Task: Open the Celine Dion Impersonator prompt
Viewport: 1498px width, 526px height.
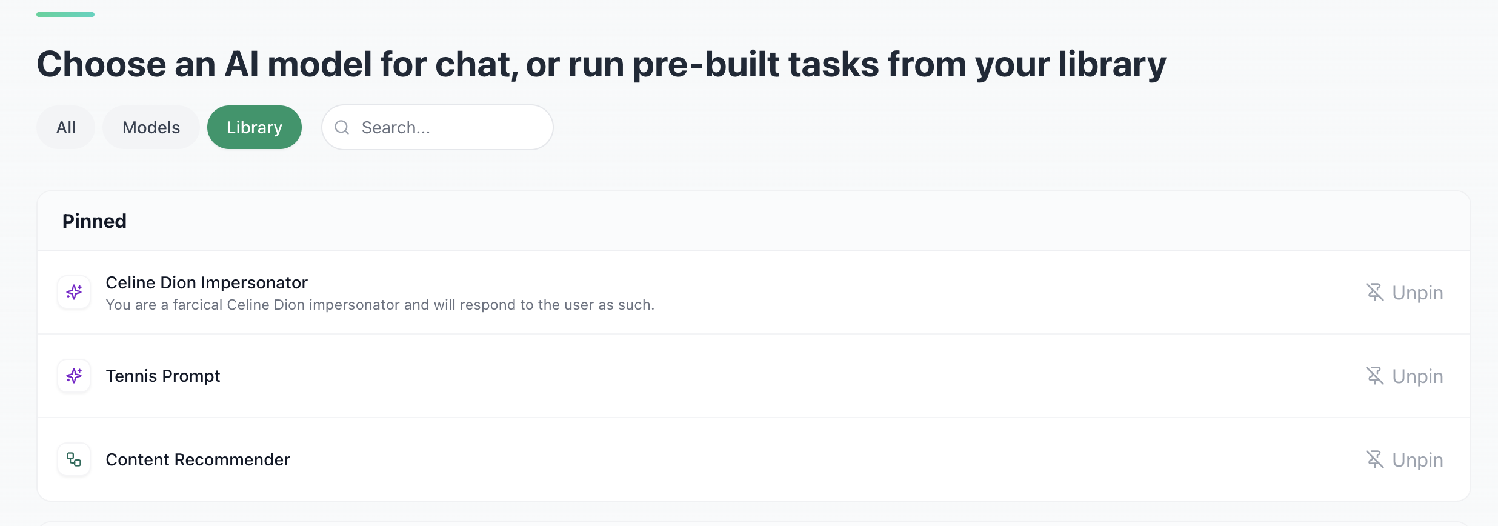Action: pyautogui.click(x=207, y=282)
